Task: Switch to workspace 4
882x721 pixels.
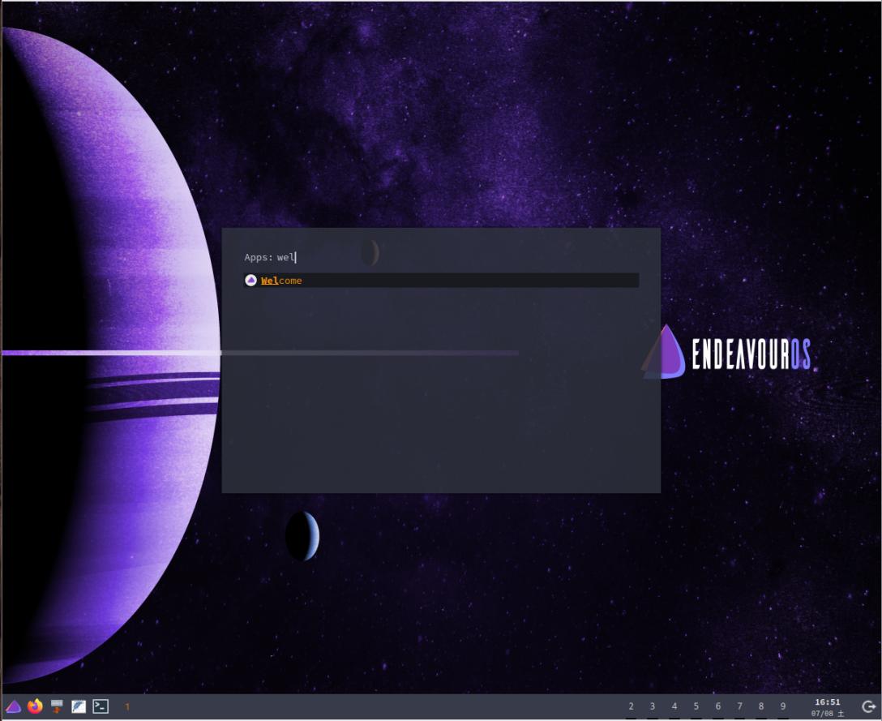Action: pyautogui.click(x=674, y=706)
